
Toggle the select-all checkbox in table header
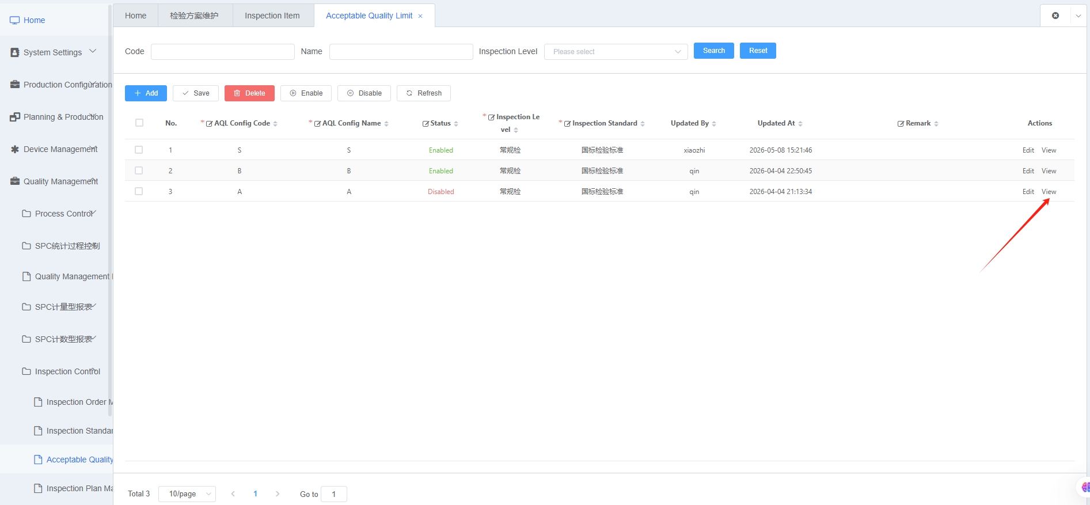point(139,123)
